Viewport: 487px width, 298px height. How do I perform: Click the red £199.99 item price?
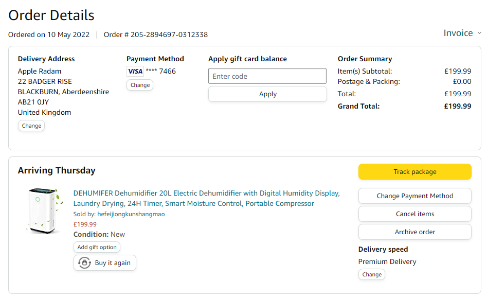85,224
